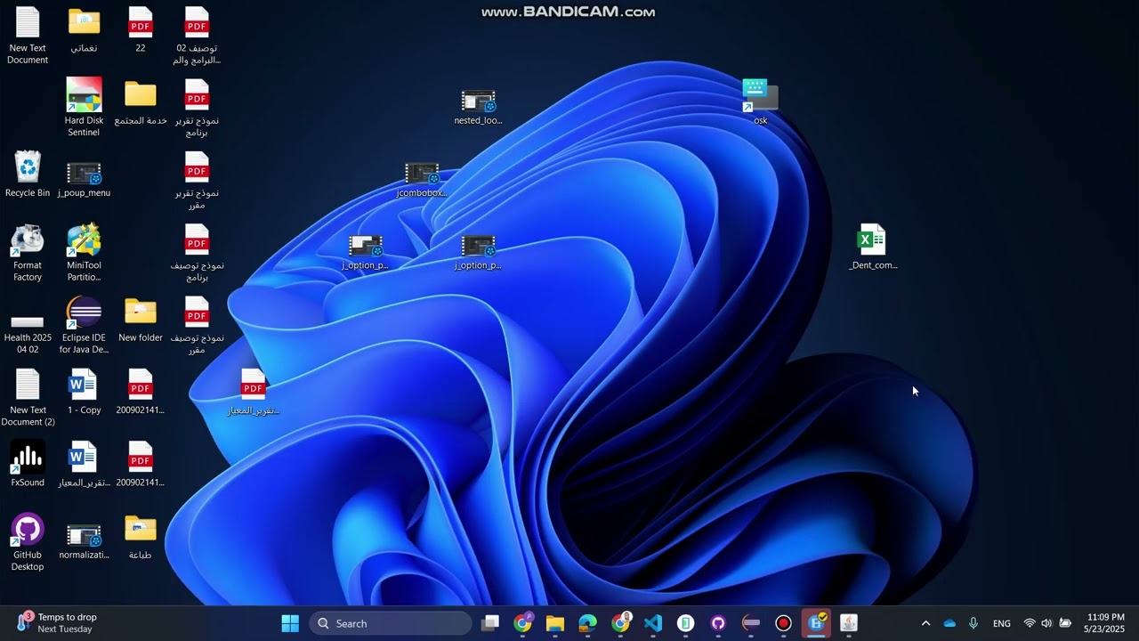The image size is (1139, 641).
Task: Click the taskbar Search box
Action: [x=390, y=623]
